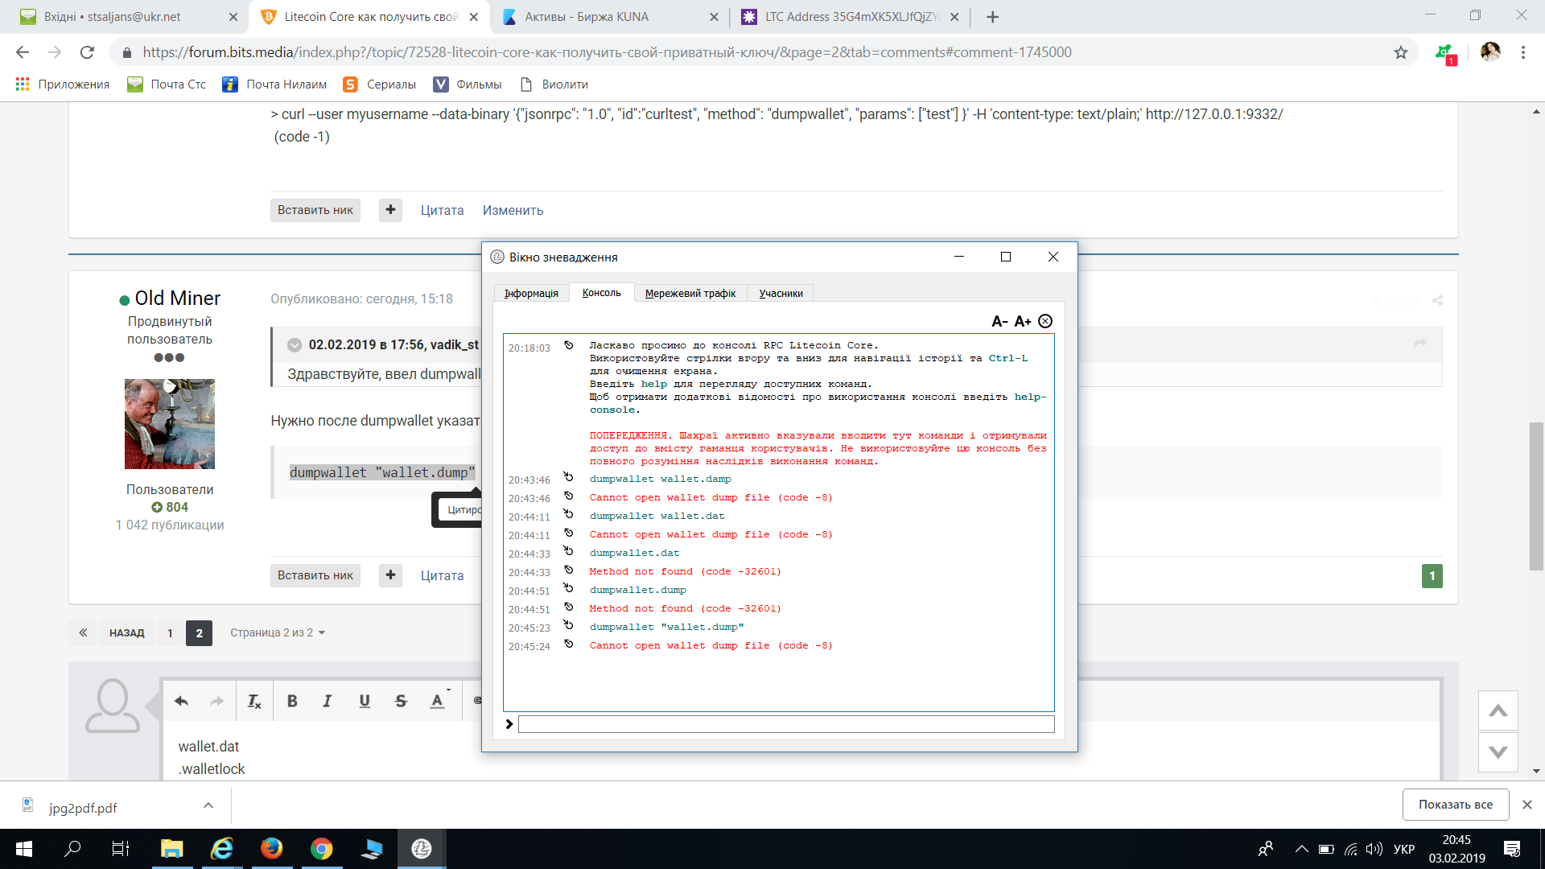
Task: Click multiquote plus button on first post
Action: click(390, 210)
